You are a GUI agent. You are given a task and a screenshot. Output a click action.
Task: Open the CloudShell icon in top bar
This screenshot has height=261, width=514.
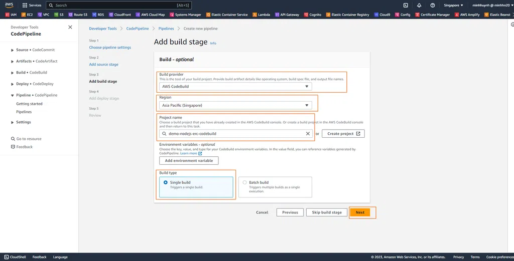tap(406, 5)
